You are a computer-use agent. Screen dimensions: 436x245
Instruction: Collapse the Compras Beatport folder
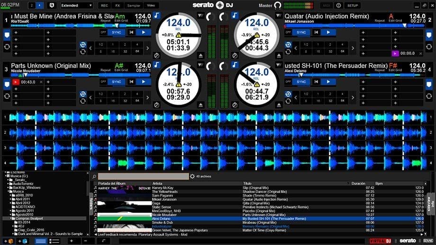point(10,219)
